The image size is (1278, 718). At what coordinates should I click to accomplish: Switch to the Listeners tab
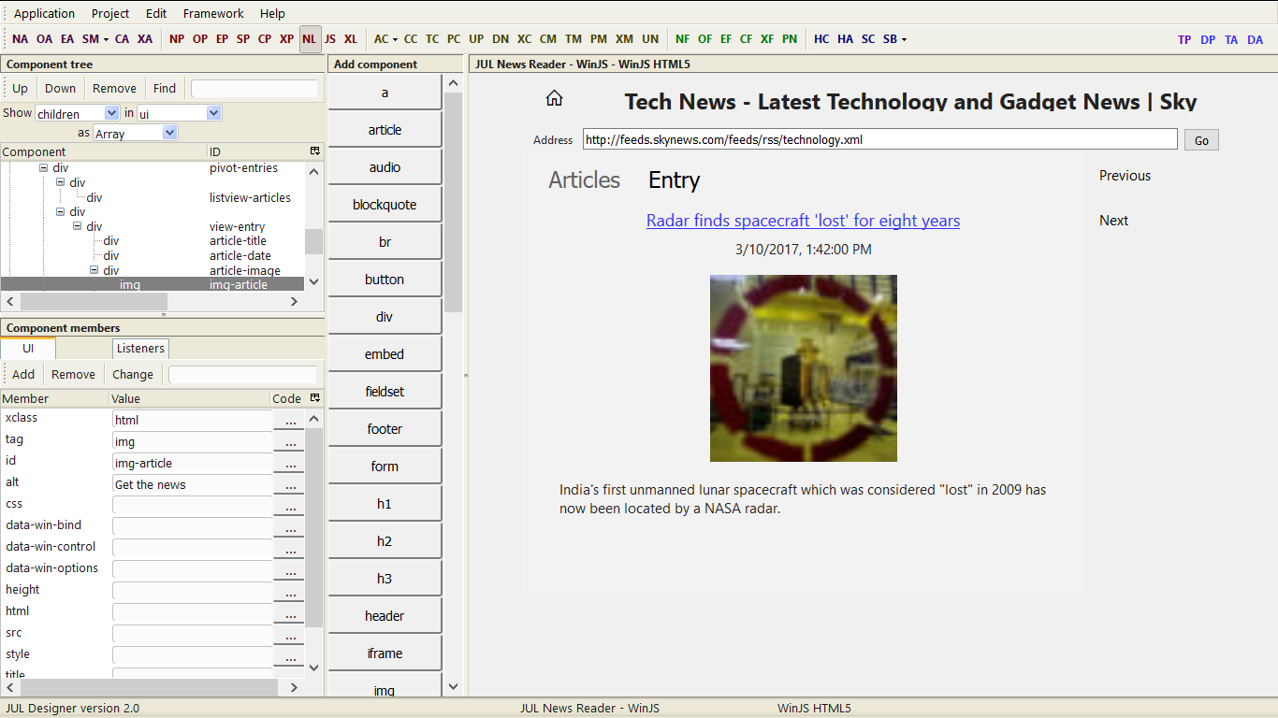[x=139, y=348]
